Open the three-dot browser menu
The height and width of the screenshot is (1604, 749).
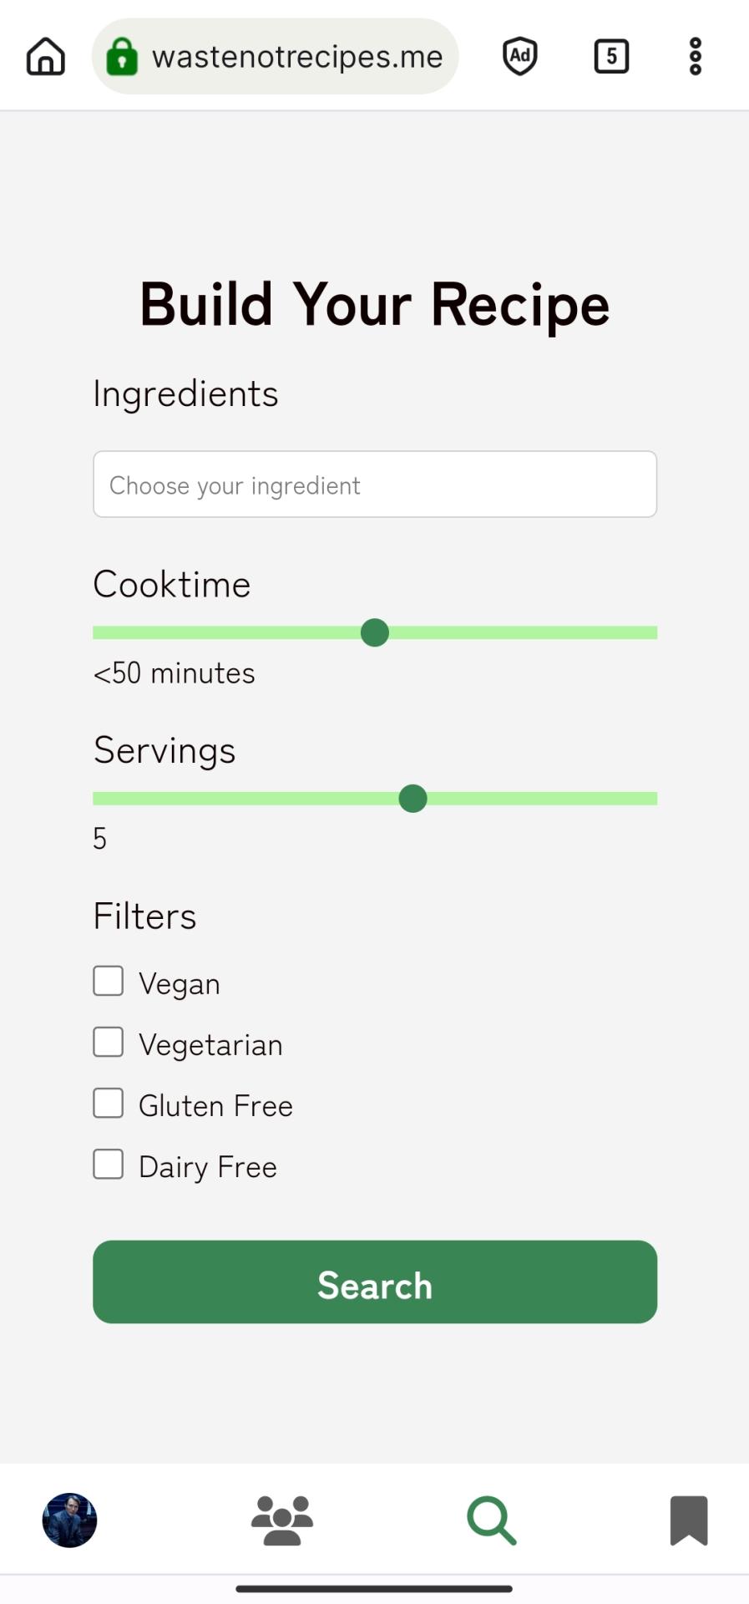(695, 57)
